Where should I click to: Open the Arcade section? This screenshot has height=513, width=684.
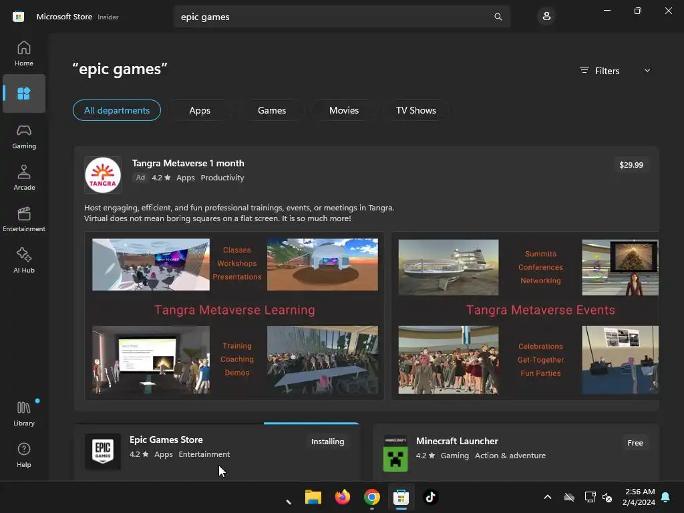coord(24,178)
